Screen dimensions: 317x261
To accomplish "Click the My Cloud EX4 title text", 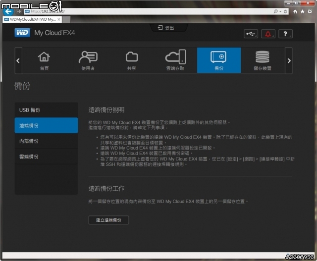I will pyautogui.click(x=54, y=33).
